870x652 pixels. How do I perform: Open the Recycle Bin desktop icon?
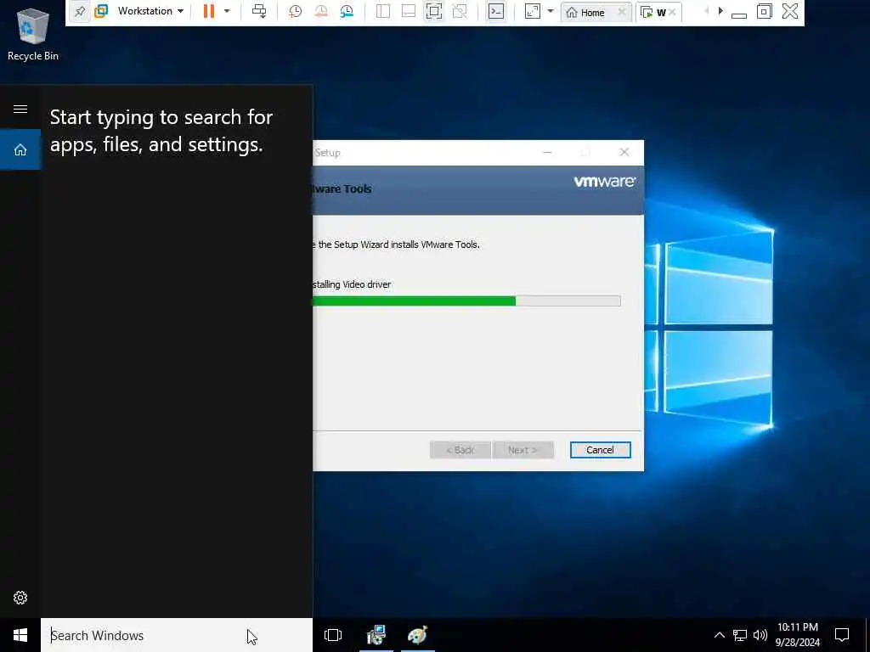pyautogui.click(x=33, y=33)
